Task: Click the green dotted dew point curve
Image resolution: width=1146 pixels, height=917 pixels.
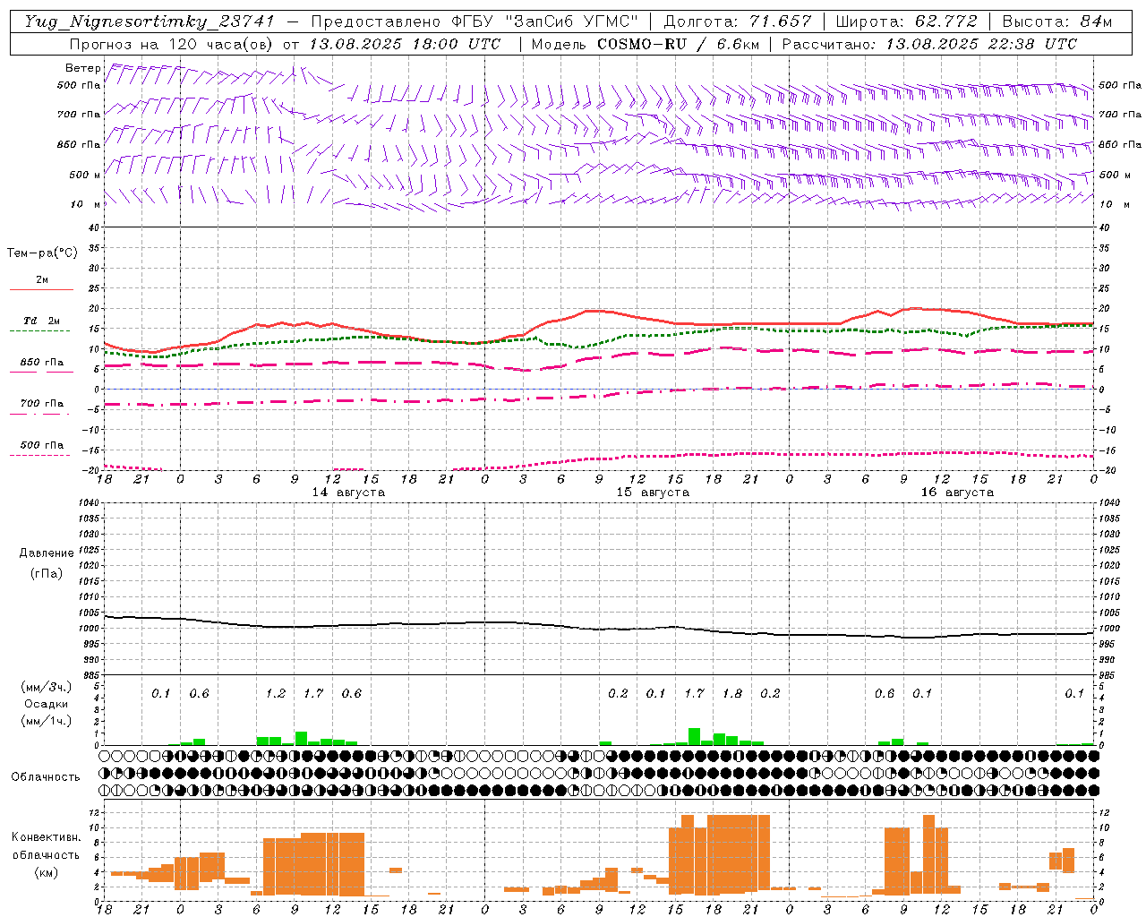Action: 599,345
